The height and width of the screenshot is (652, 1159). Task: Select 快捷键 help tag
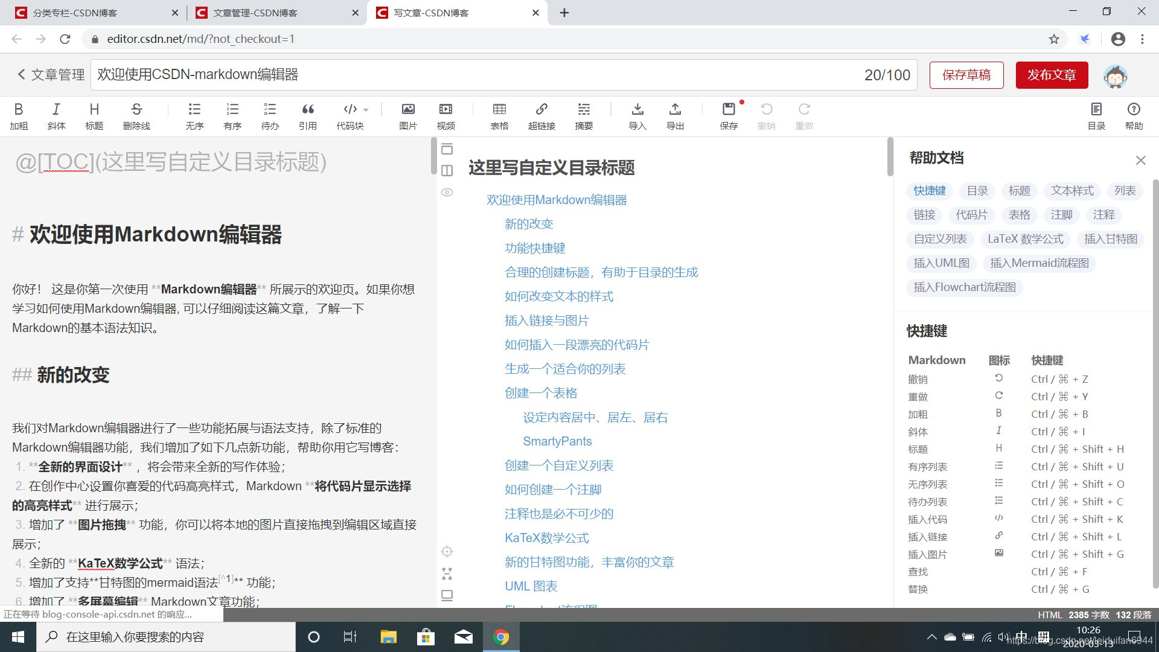tap(930, 191)
